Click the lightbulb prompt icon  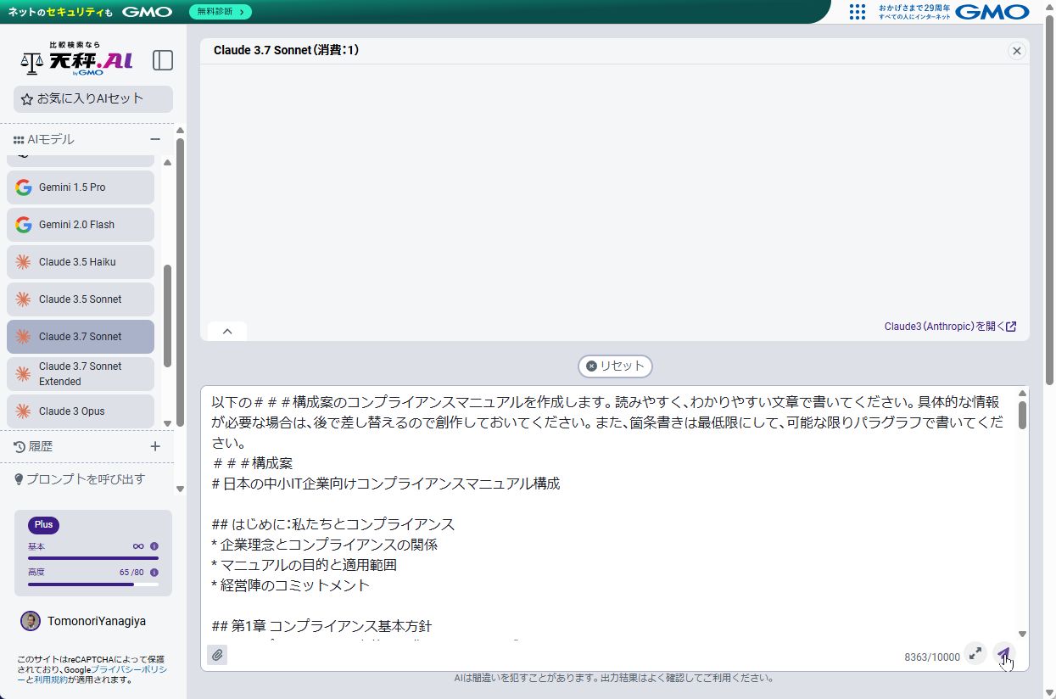coord(19,479)
